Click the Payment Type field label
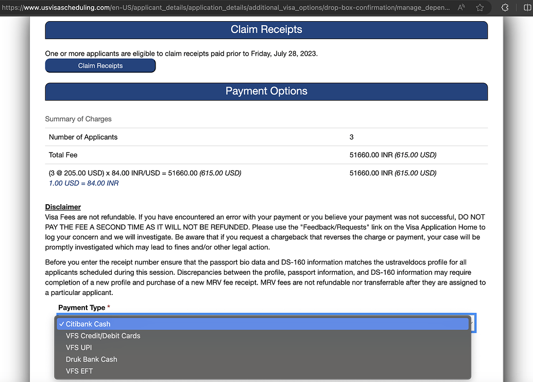This screenshot has width=533, height=382. (81, 308)
